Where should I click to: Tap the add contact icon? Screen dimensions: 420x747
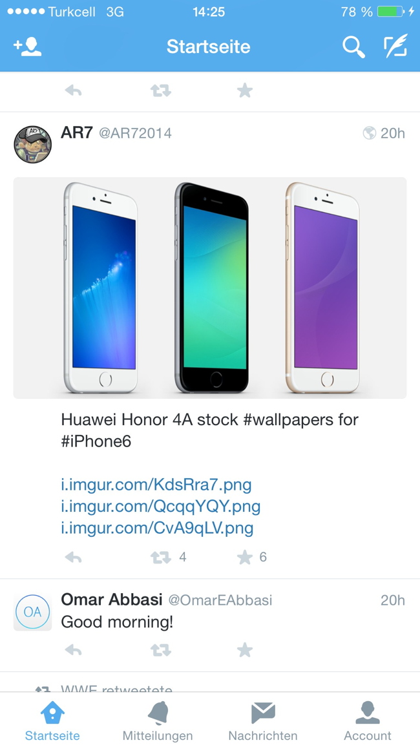pyautogui.click(x=27, y=47)
